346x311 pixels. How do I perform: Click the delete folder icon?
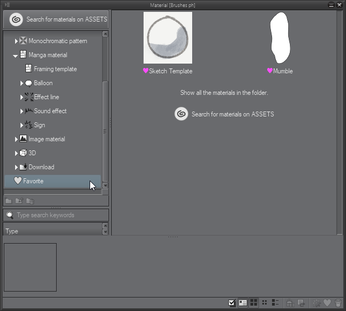(30, 201)
